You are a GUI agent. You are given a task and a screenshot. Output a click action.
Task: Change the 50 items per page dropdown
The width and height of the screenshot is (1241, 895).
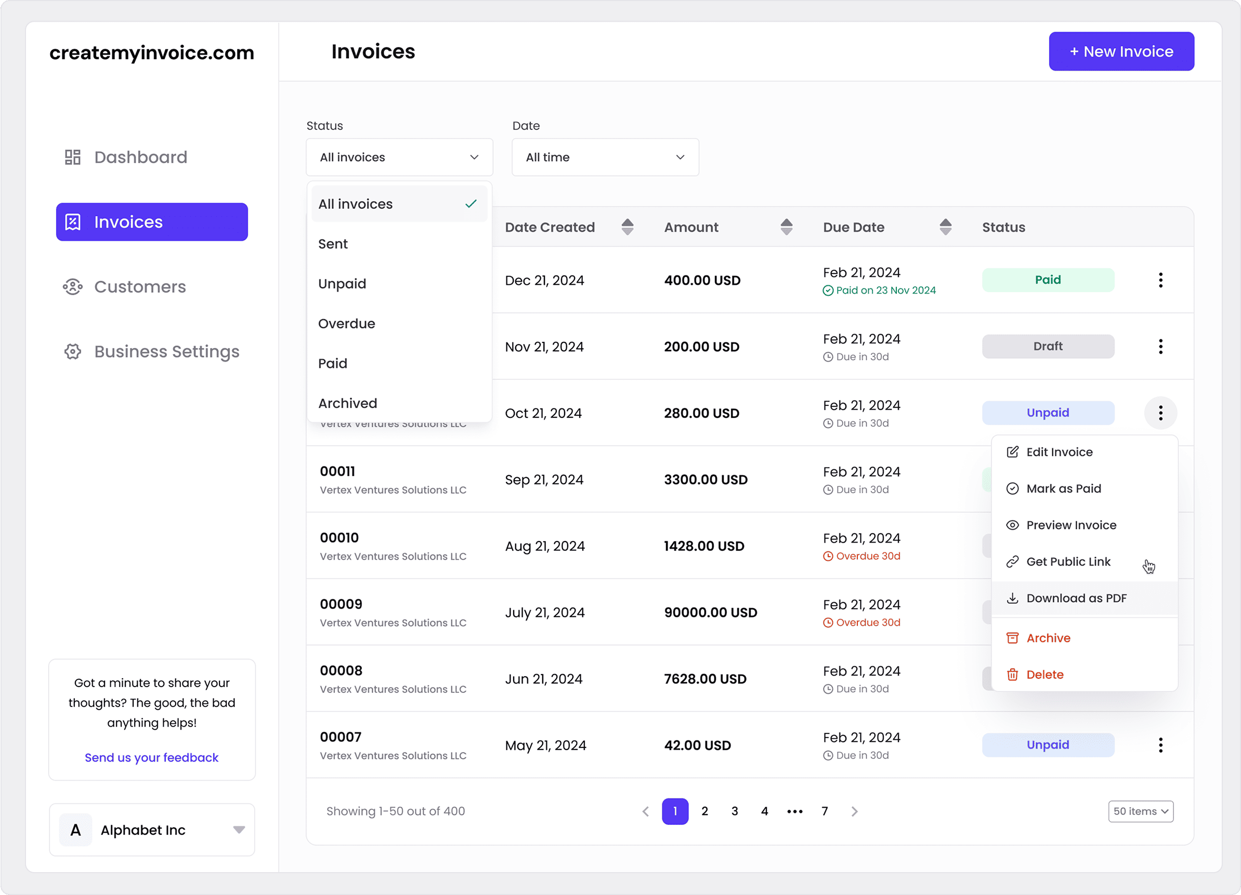(1140, 811)
